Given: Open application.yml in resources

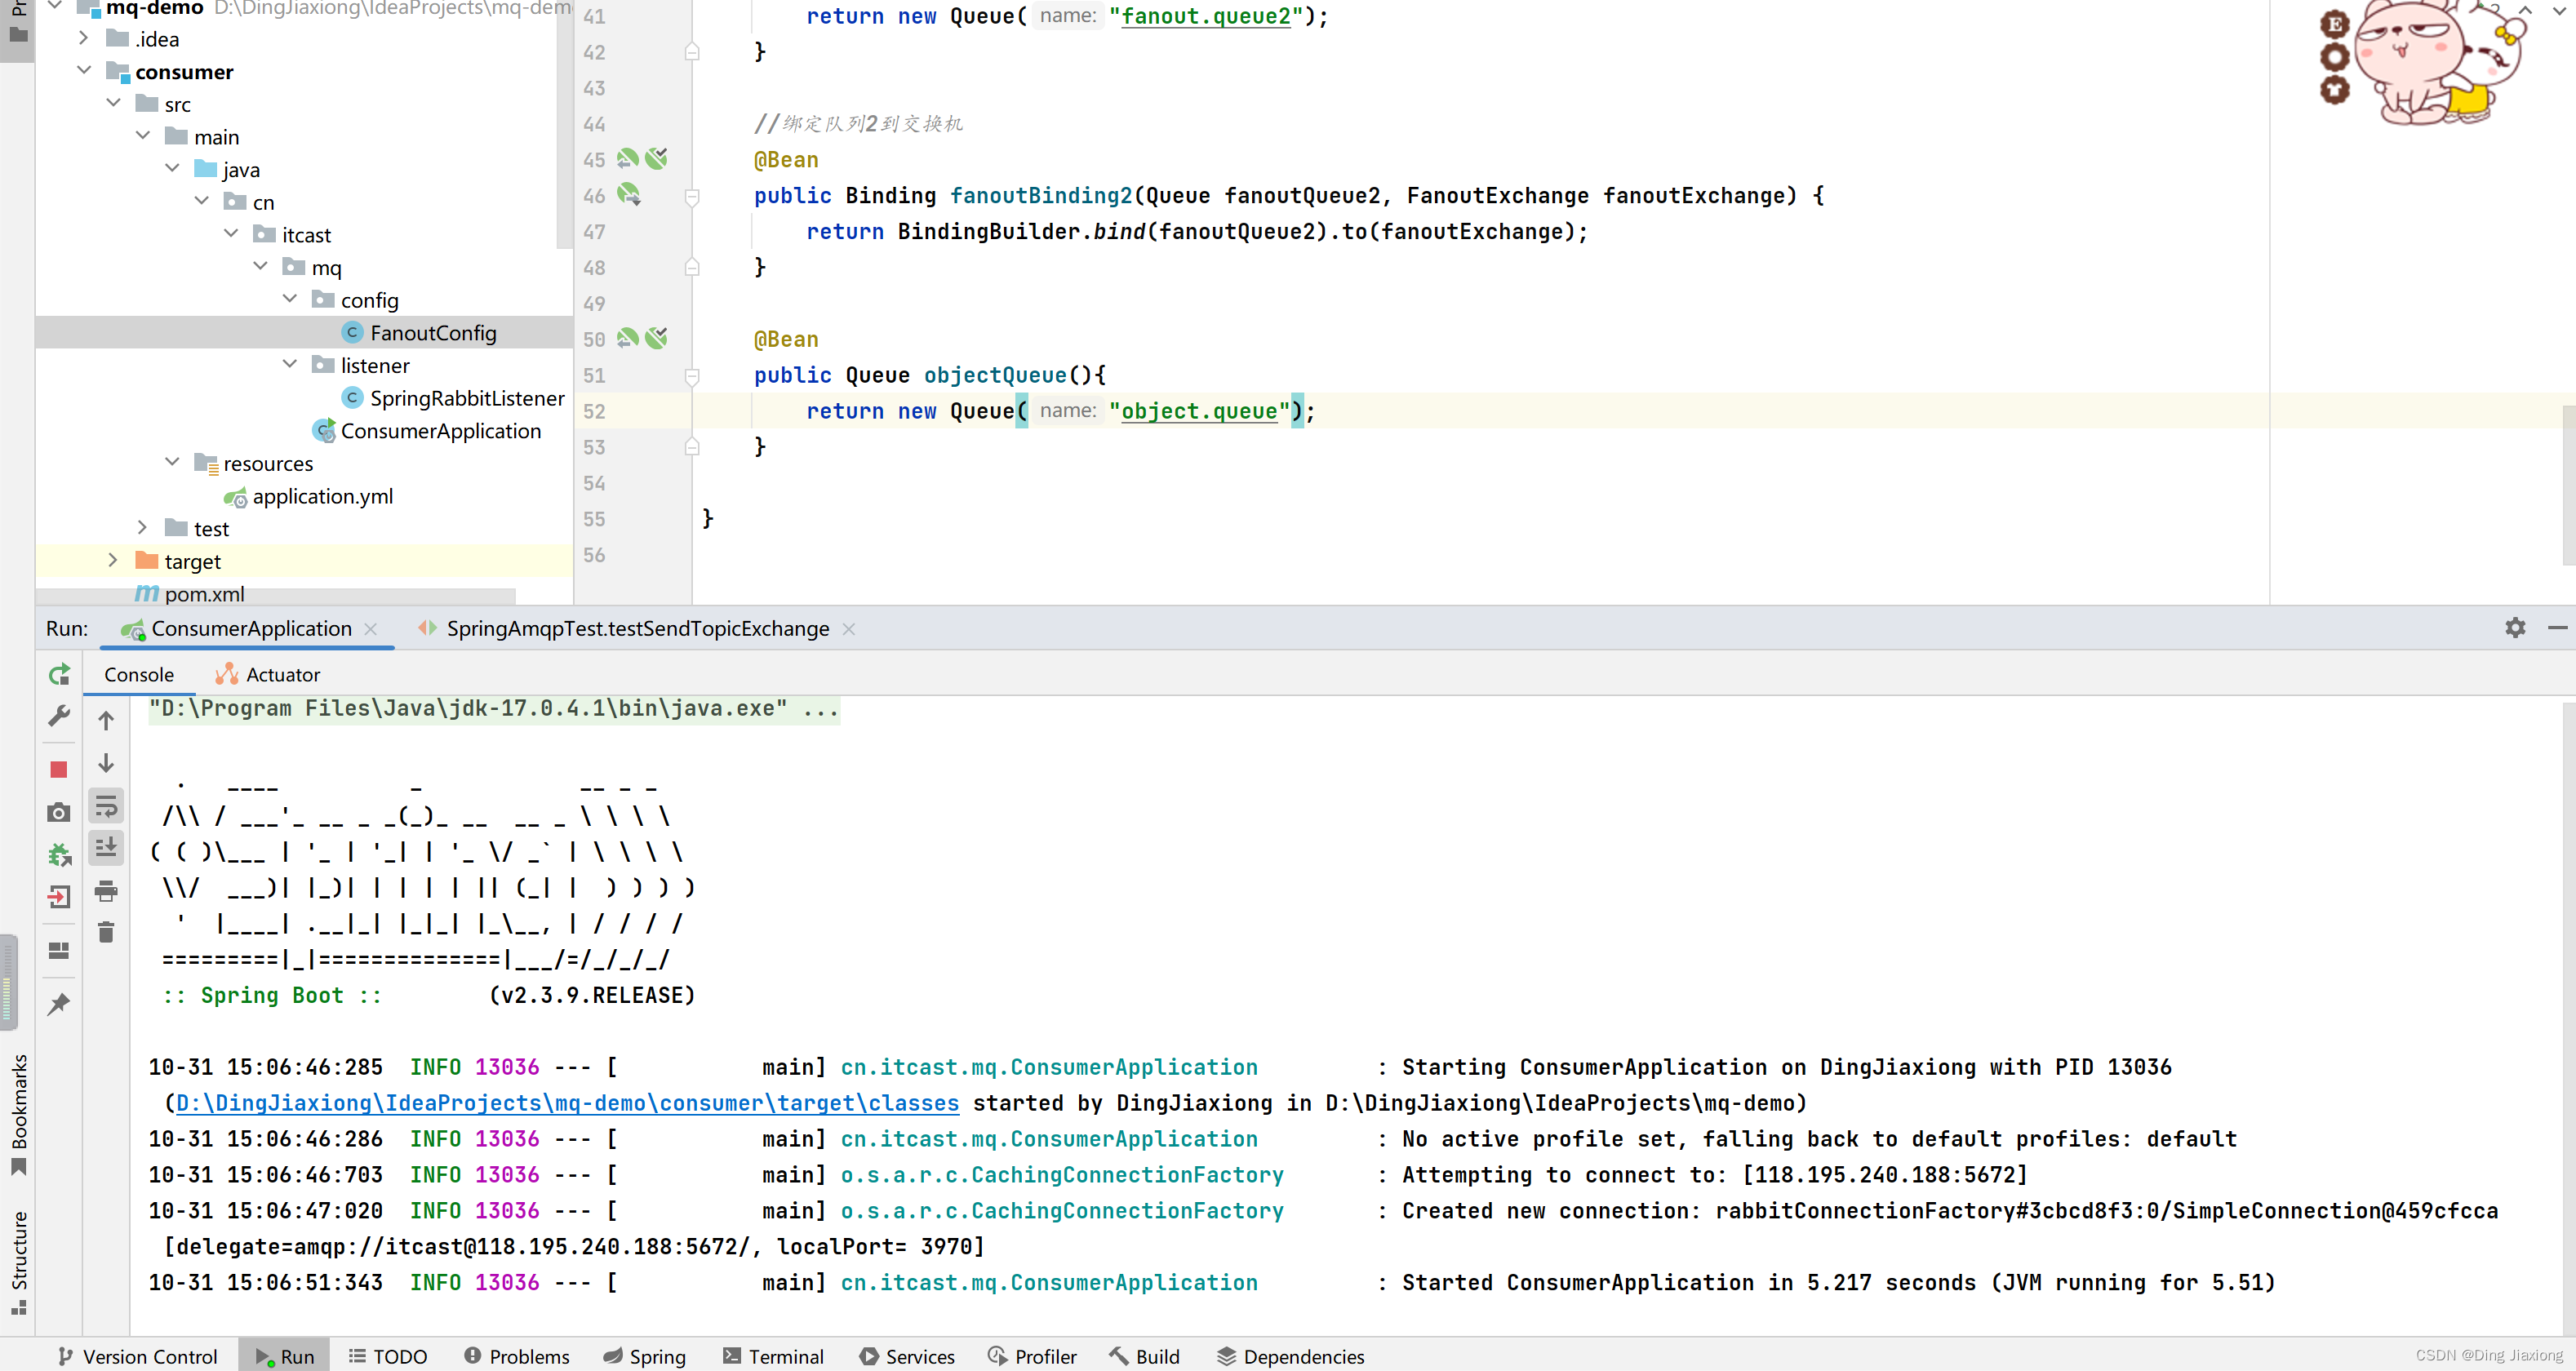Looking at the screenshot, I should tap(321, 495).
